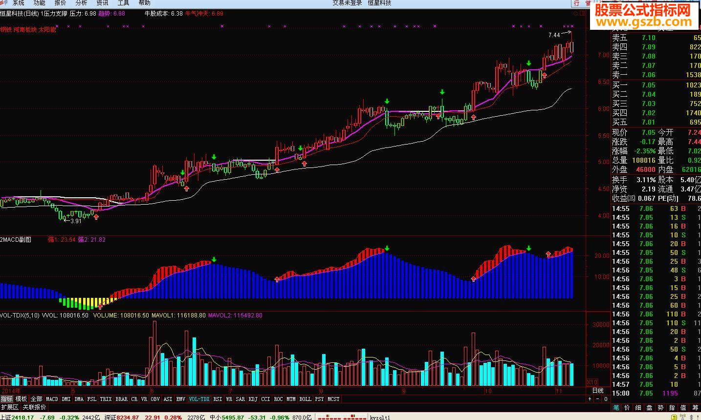The height and width of the screenshot is (420, 701).
Task: Select the VR indicator tab
Action: (144, 399)
